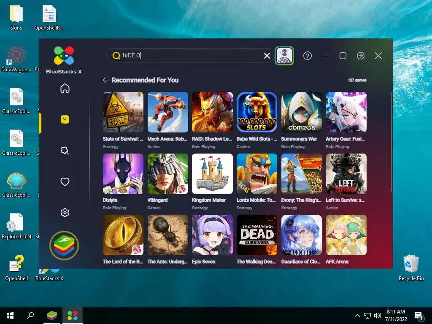
Task: Open Evony: The King's Return tile
Action: (301, 173)
